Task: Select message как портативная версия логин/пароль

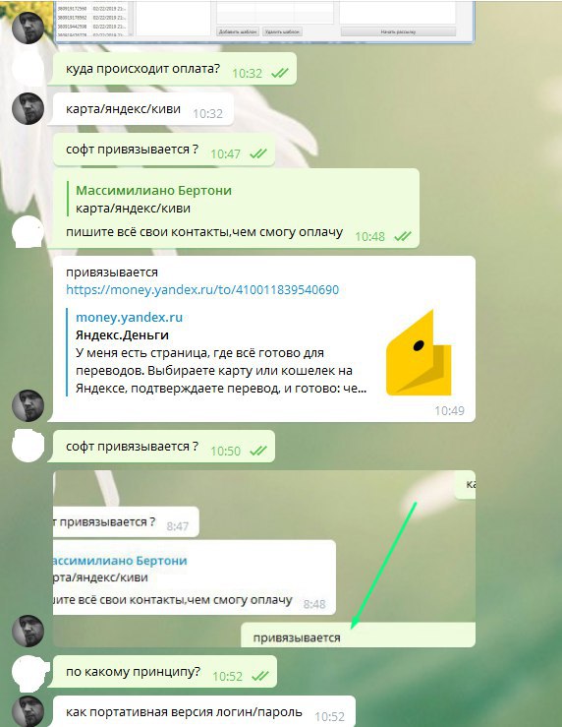Action: click(203, 711)
